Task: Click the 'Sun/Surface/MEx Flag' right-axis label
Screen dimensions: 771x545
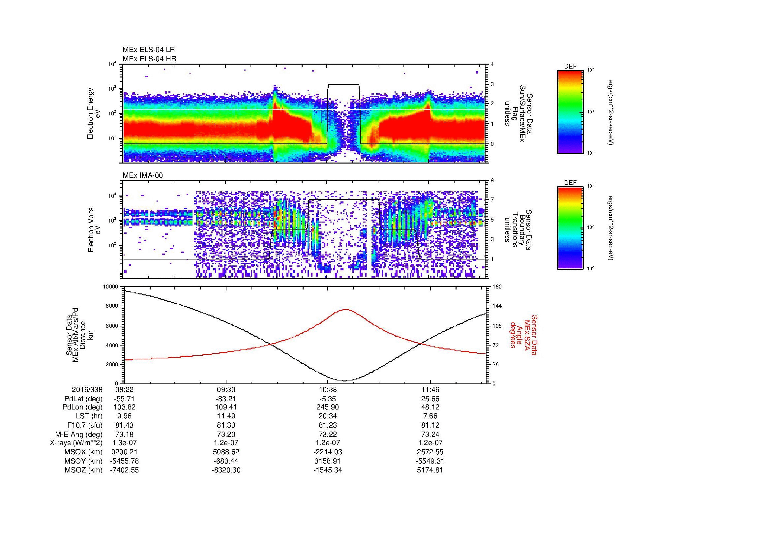Action: tap(518, 113)
